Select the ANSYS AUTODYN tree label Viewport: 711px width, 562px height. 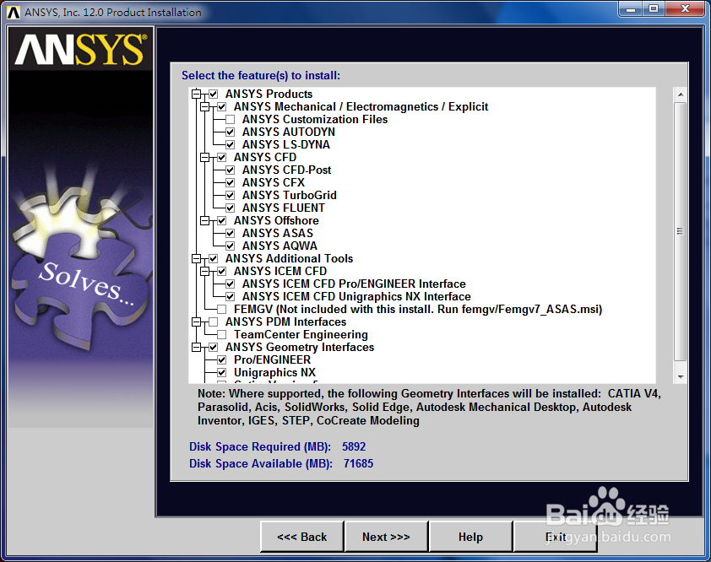[x=289, y=132]
